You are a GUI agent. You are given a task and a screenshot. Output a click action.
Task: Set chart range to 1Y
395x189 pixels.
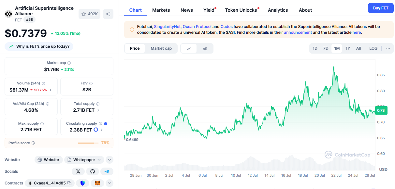[348, 48]
